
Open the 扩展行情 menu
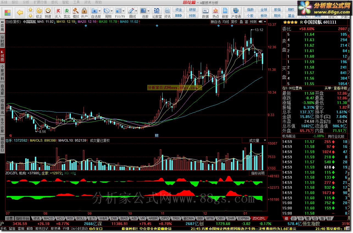coord(40,2)
